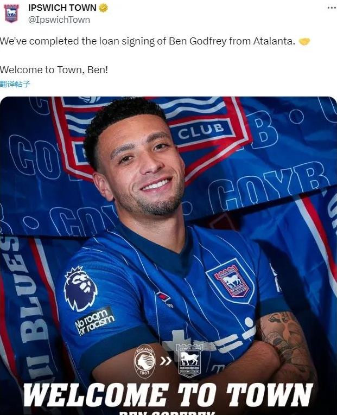Viewport: 337px width, 415px height.
Task: Click the double arrow transfer icon
Action: 166,361
